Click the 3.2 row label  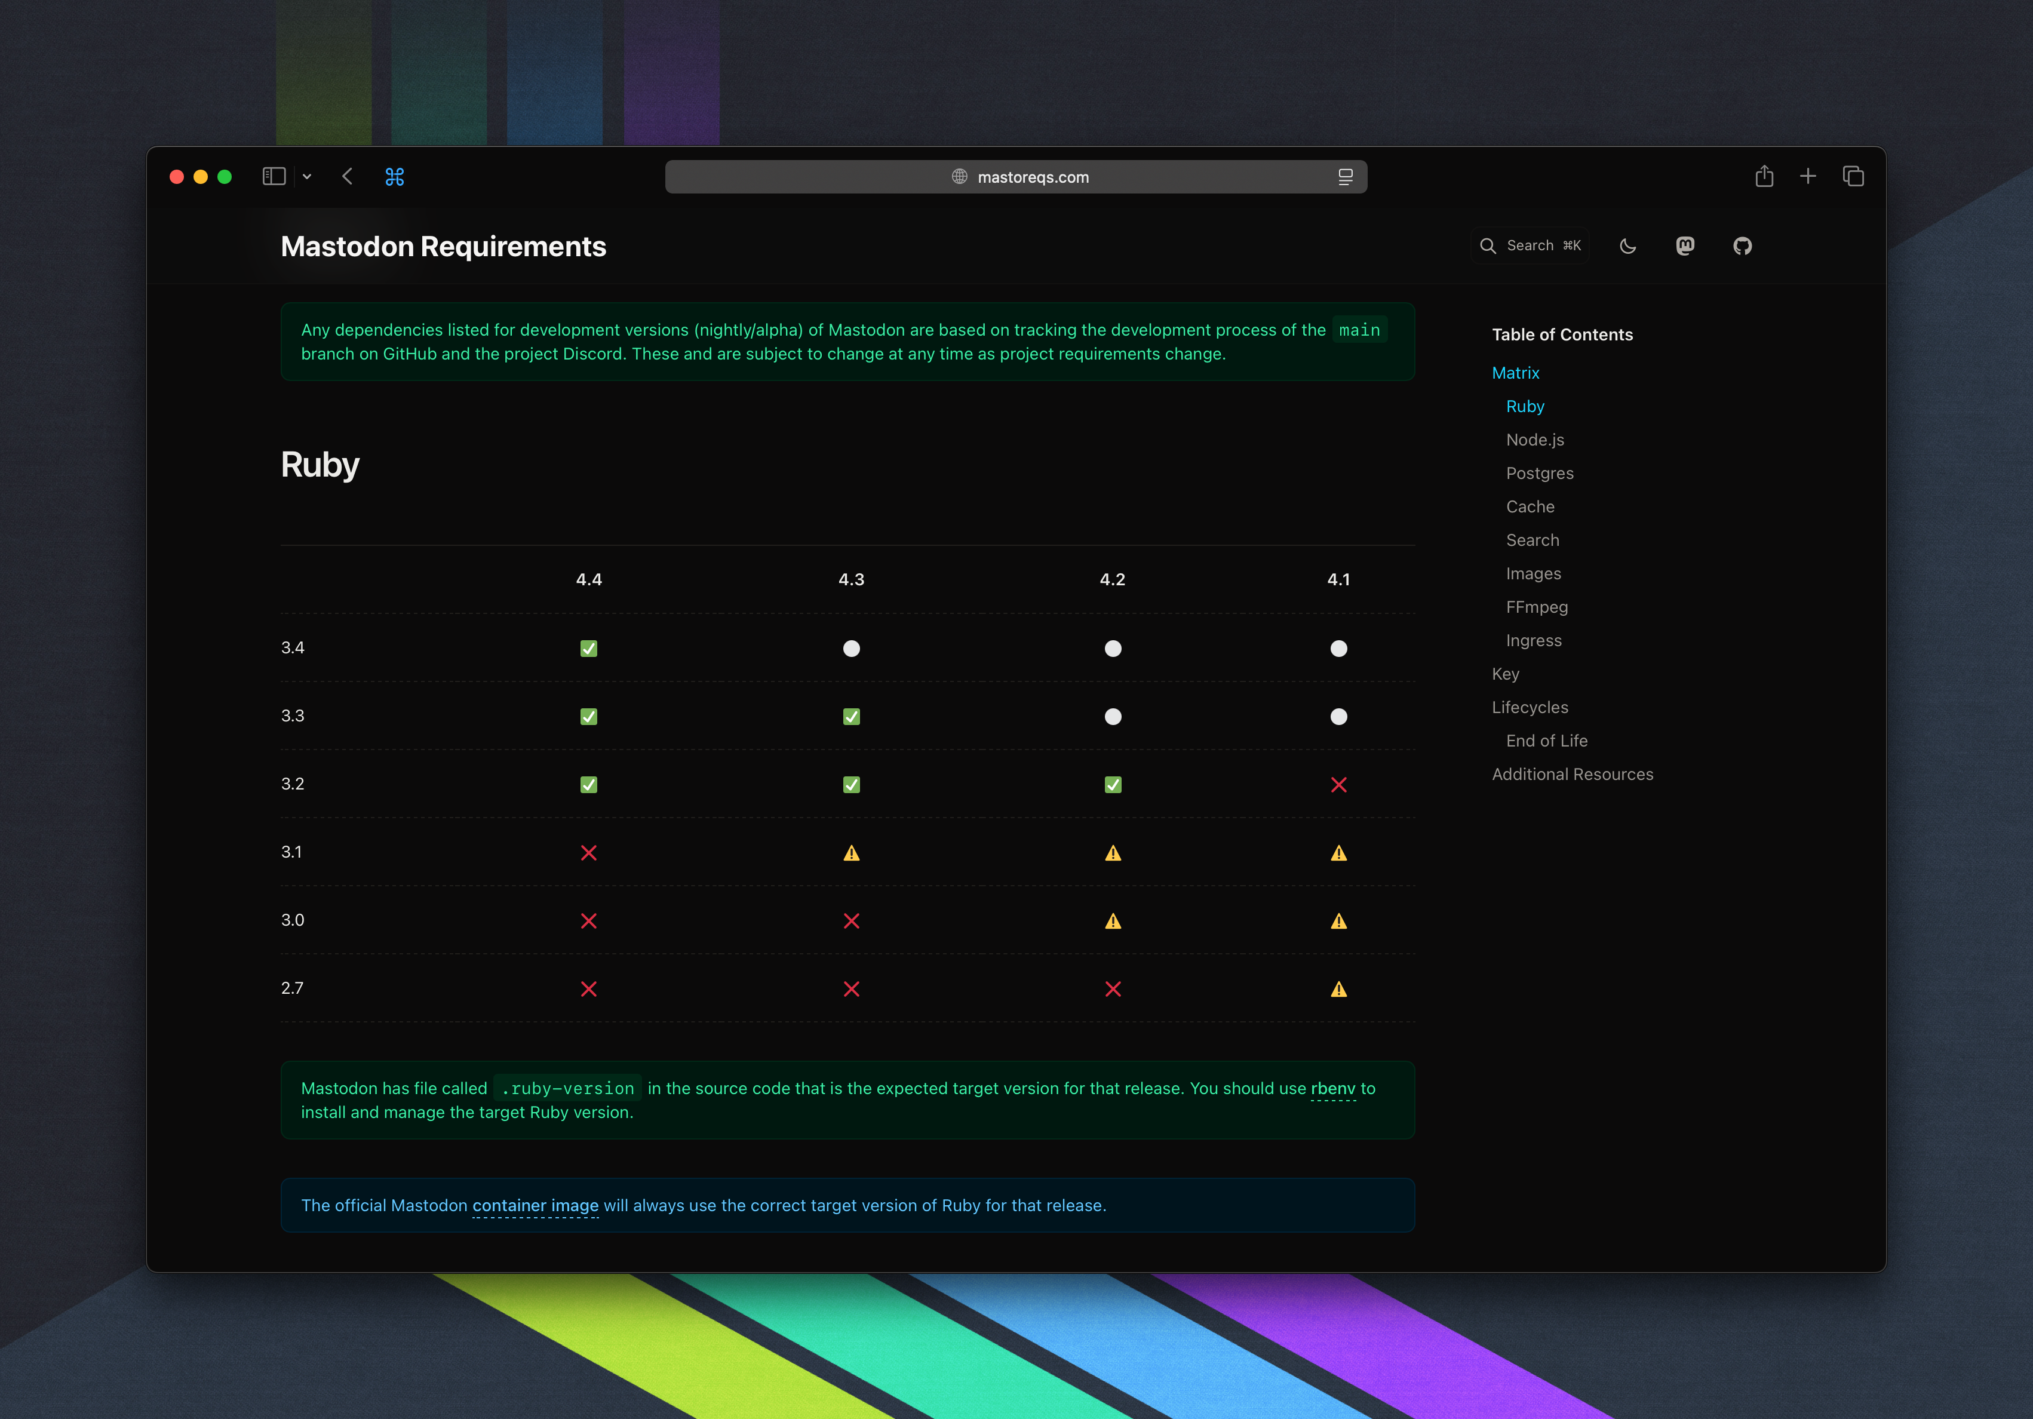292,784
